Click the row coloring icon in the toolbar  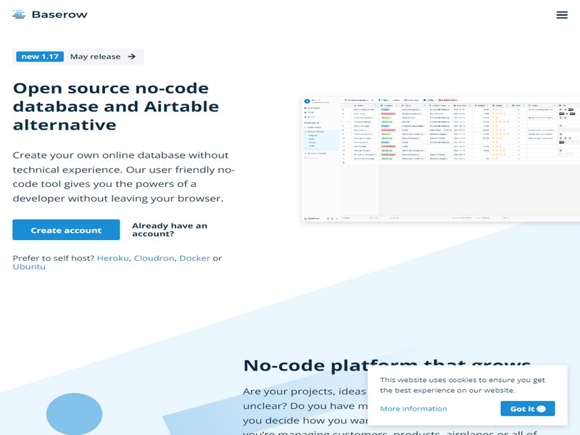[426, 101]
